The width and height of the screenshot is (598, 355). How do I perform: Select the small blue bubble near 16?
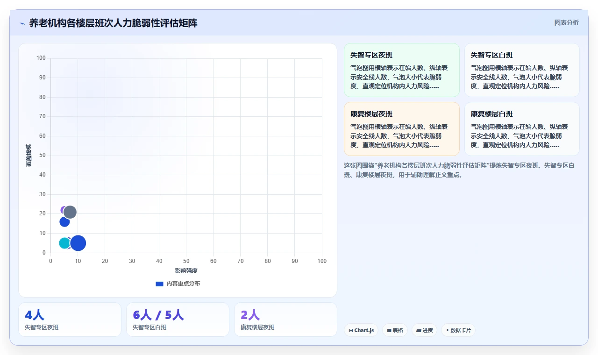pos(64,221)
